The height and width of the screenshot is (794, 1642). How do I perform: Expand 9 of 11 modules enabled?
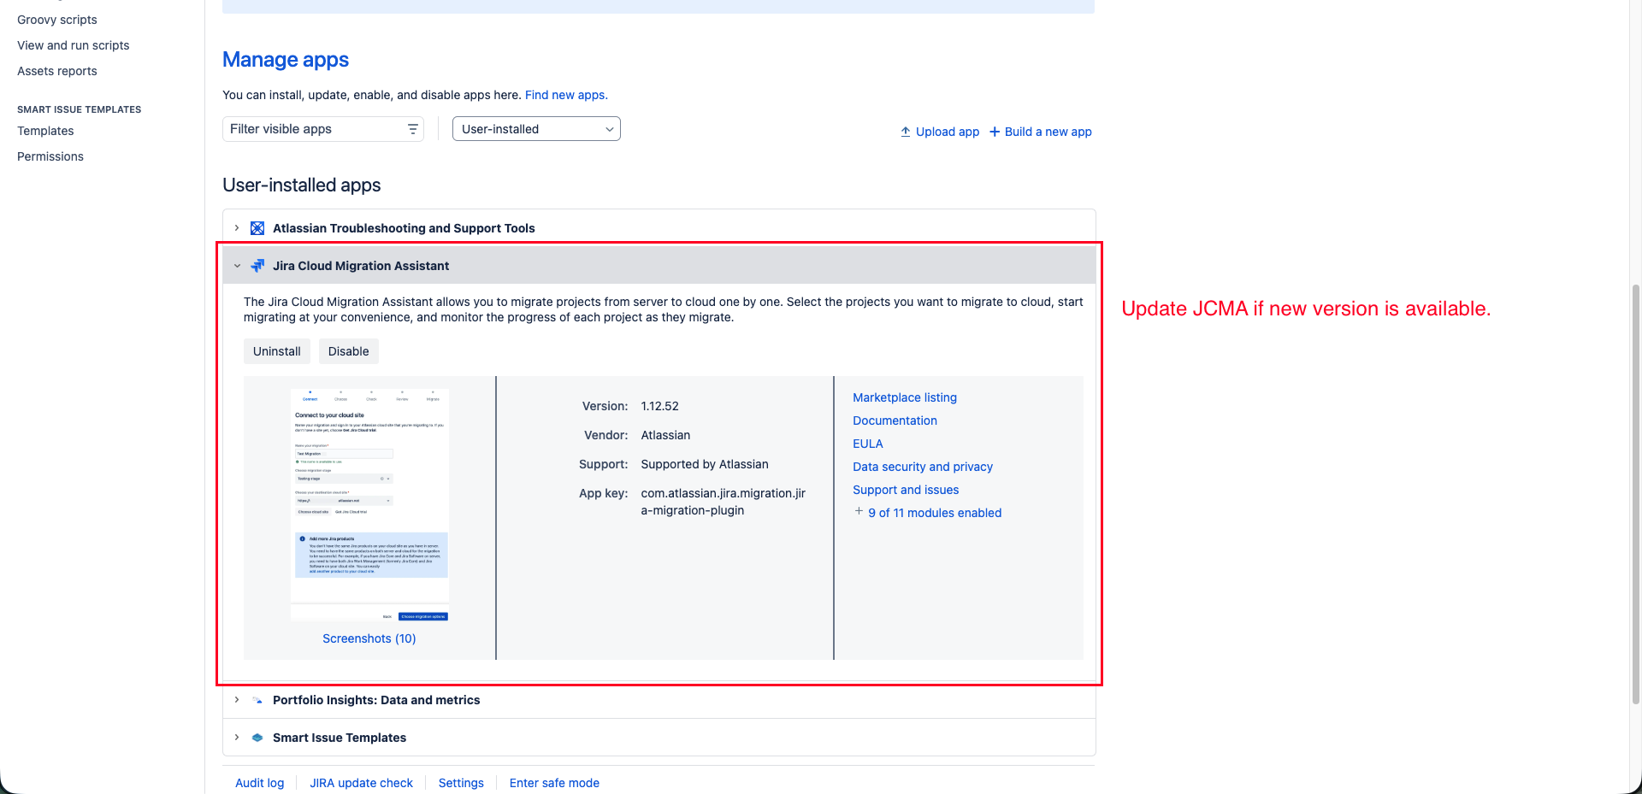coord(935,513)
